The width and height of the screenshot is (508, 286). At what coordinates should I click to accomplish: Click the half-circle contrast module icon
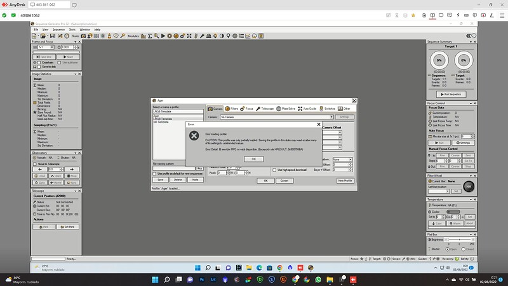tap(222, 36)
